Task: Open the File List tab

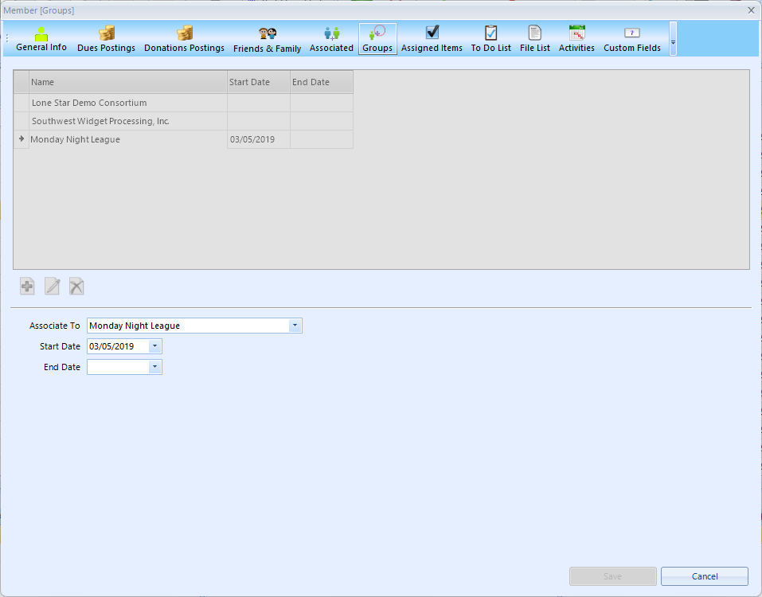Action: 535,39
